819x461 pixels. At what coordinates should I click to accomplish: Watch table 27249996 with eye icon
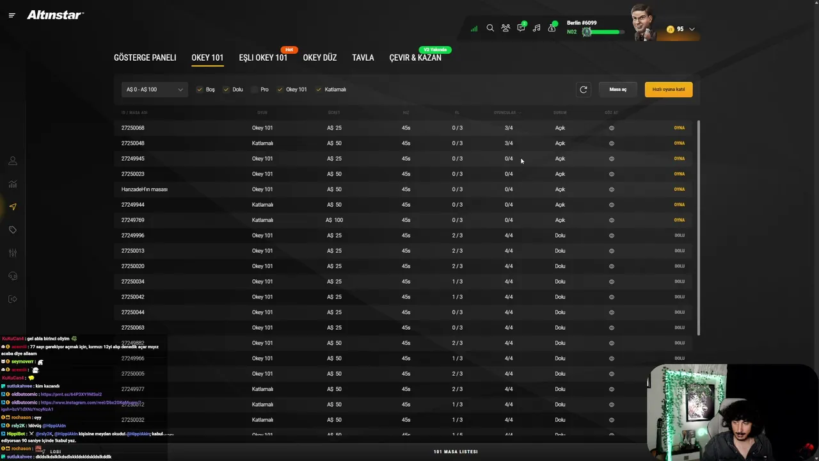612,236
